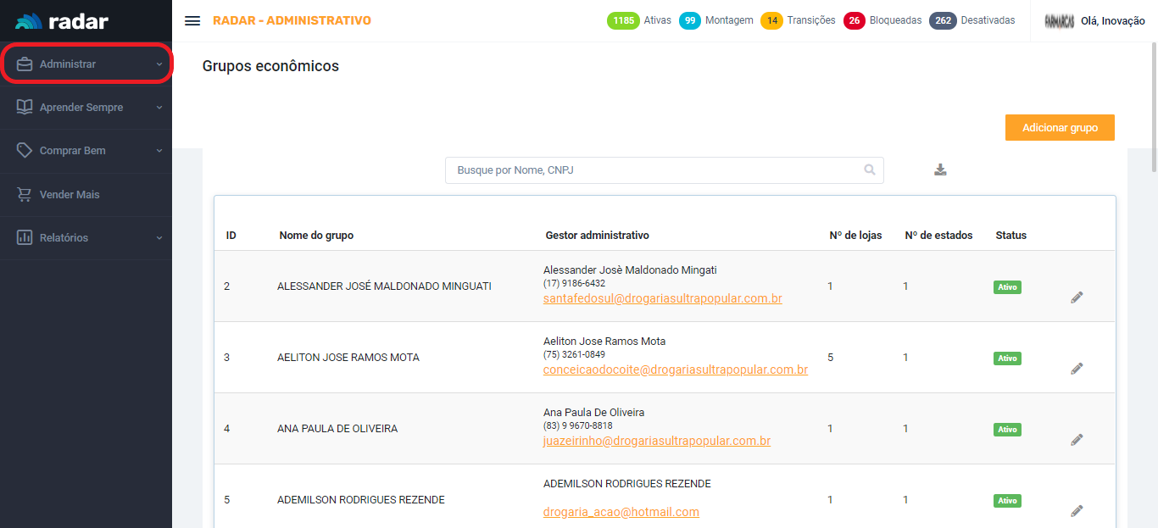Open the Vender Mais menu item
The image size is (1158, 528).
[x=70, y=195]
